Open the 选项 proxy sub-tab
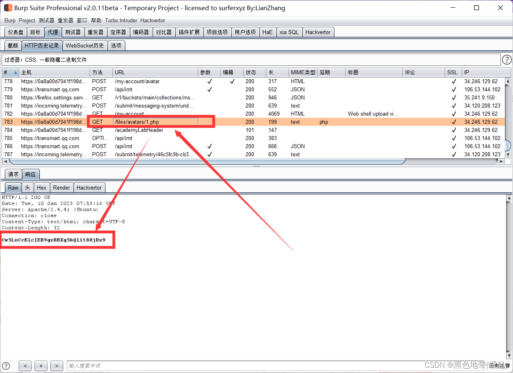Viewport: 513px width, 373px height. click(116, 45)
